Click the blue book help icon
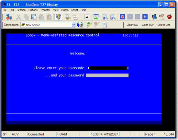Viewport: 178px width, 140px height. [x=154, y=17]
